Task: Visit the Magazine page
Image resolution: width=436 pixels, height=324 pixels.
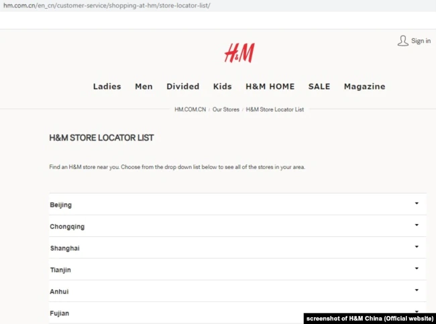Action: (364, 87)
